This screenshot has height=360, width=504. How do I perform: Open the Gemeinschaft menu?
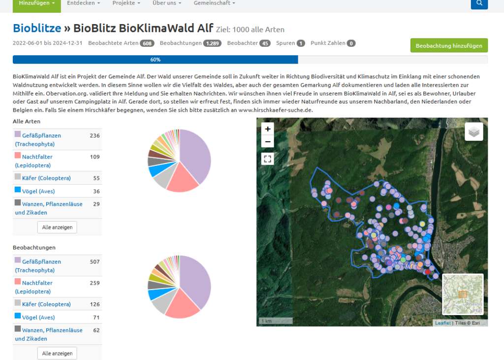point(214,3)
